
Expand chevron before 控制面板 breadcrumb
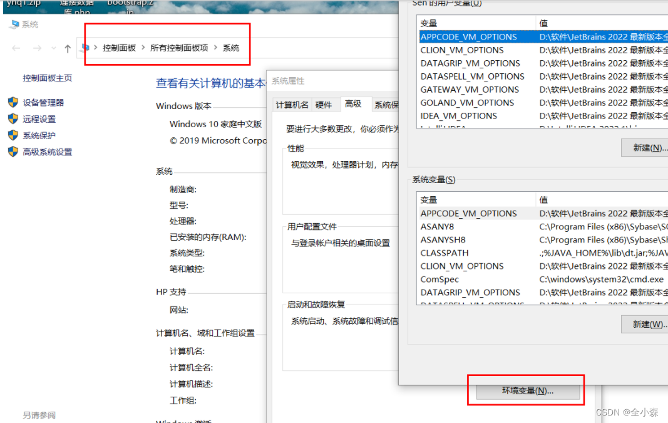96,48
